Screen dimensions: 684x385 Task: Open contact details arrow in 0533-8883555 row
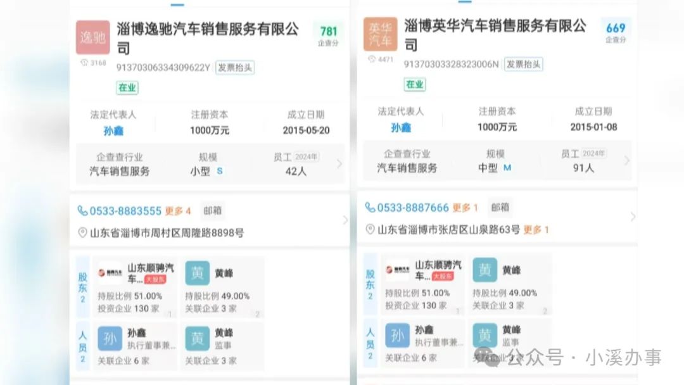click(345, 220)
